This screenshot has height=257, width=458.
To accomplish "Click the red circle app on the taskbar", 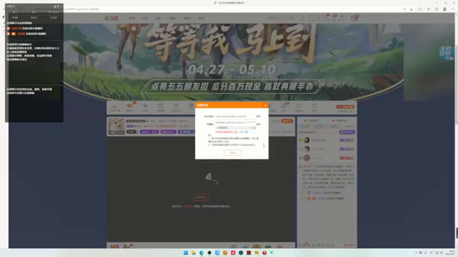I will (264, 252).
